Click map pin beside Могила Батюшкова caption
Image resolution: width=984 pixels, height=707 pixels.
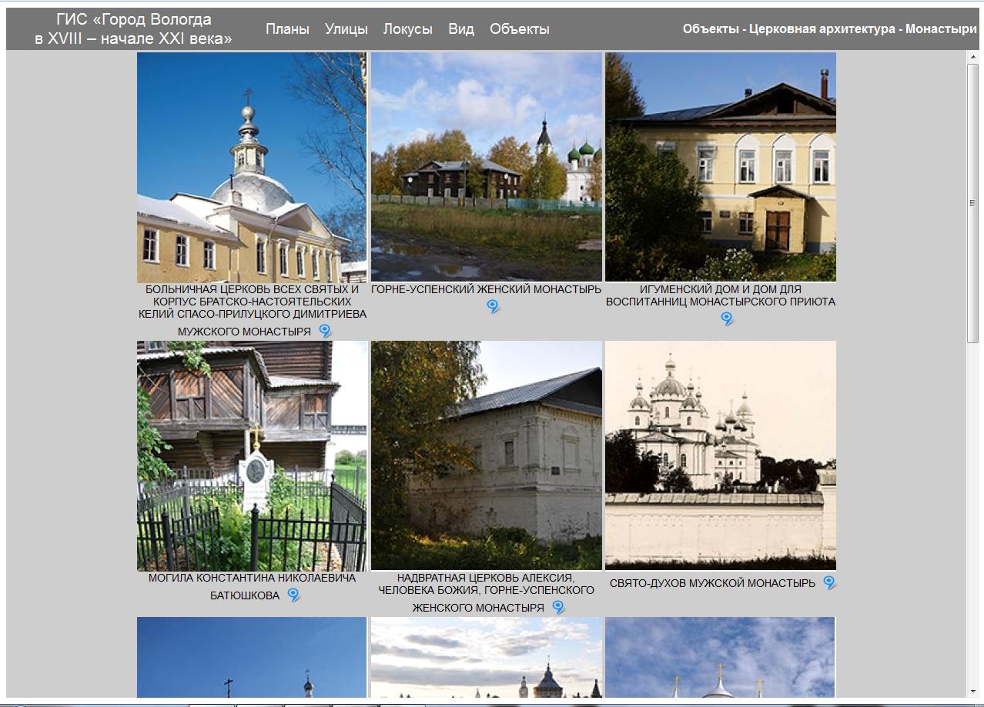[x=293, y=595]
